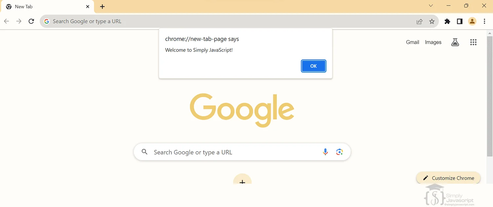This screenshot has width=493, height=207.
Task: Go forward using the forward arrow
Action: [19, 21]
